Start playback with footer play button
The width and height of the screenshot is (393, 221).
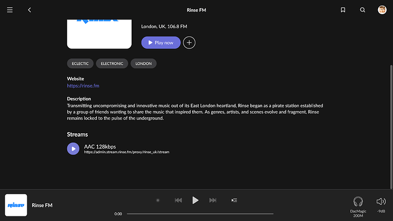(195, 200)
